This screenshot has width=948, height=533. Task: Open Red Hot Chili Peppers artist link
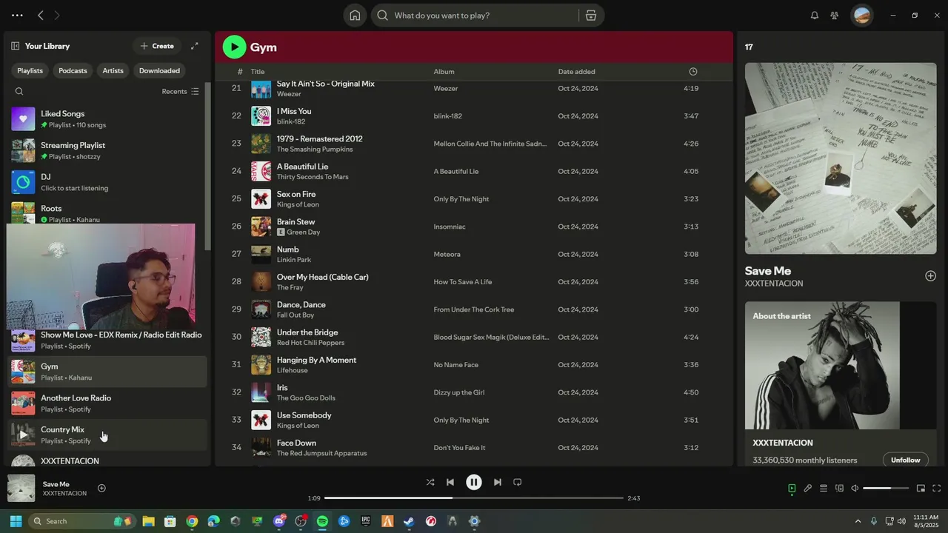[310, 343]
